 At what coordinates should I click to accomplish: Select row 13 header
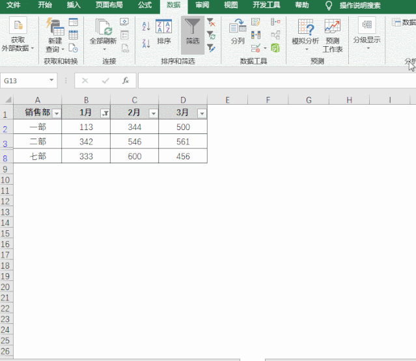[5, 212]
